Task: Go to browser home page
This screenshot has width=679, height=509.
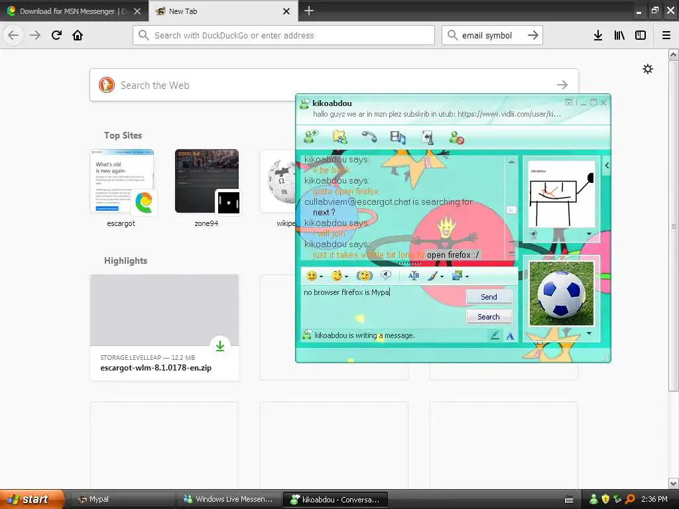Action: pos(78,35)
